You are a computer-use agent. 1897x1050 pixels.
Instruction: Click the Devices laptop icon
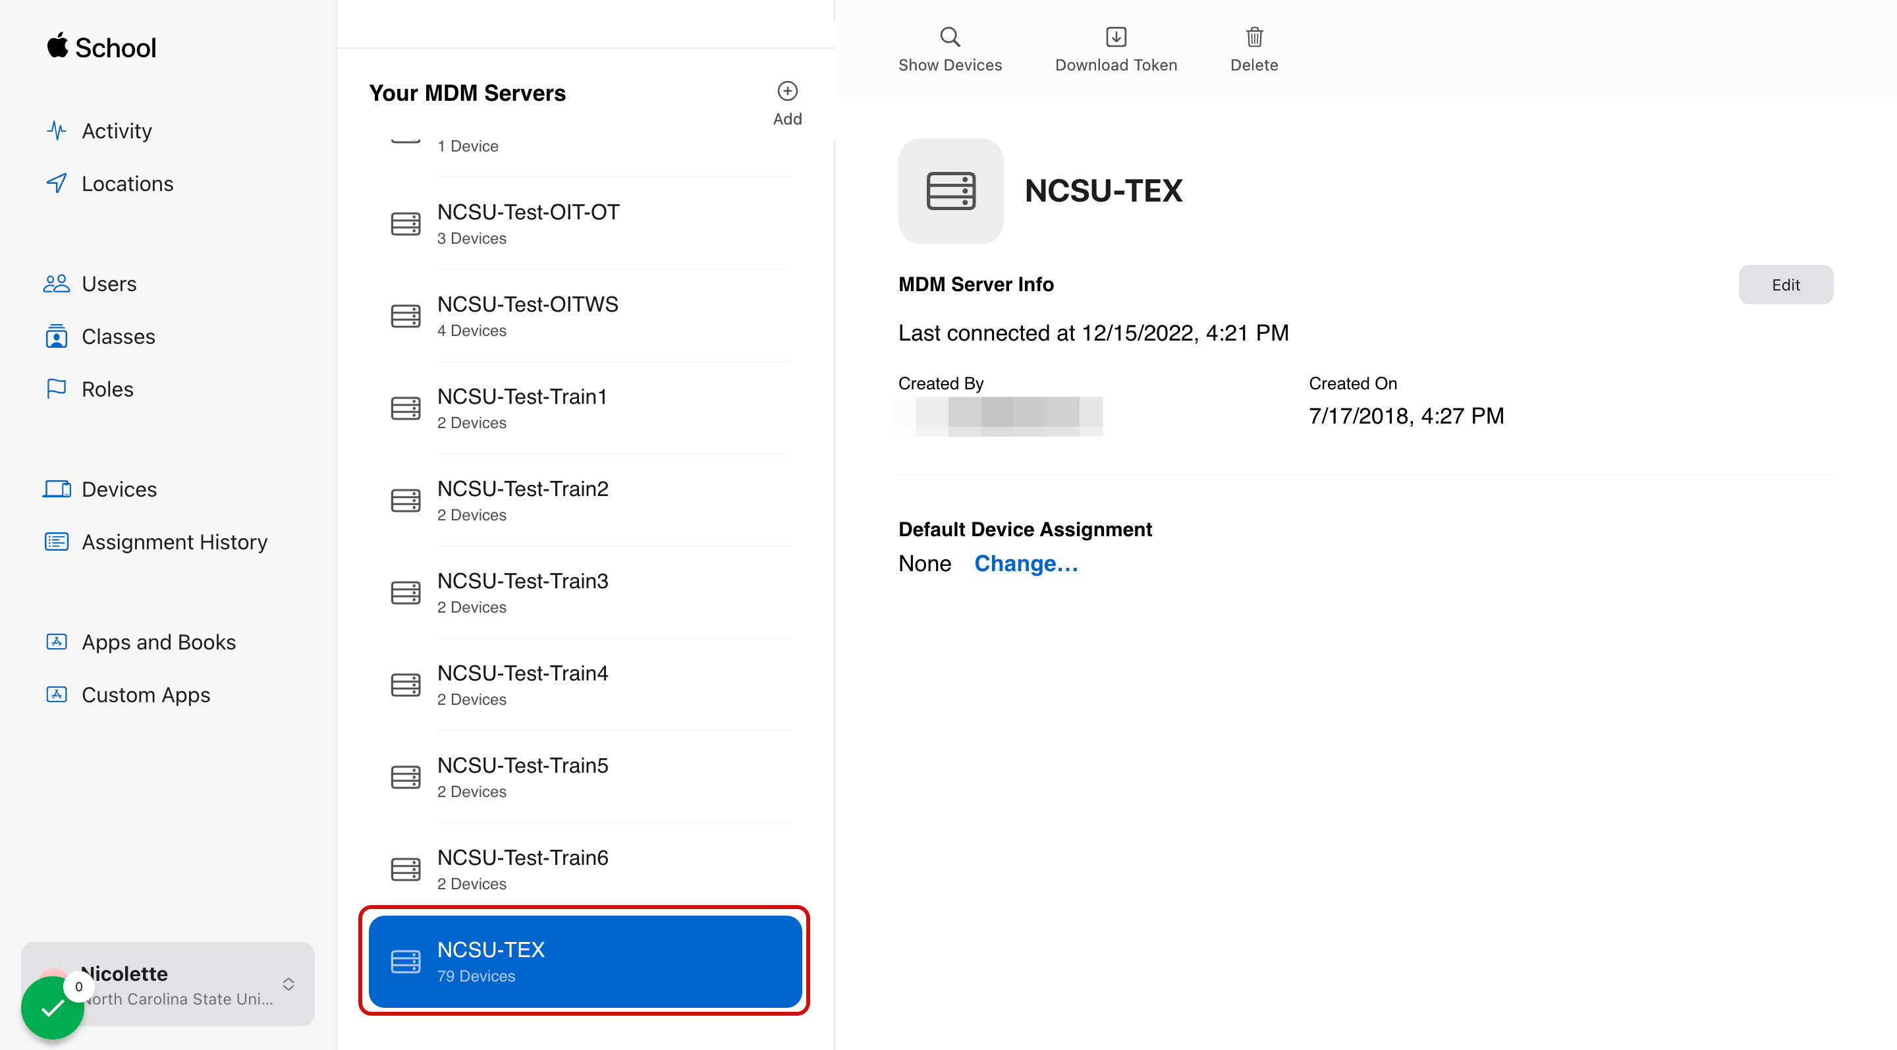click(x=57, y=489)
